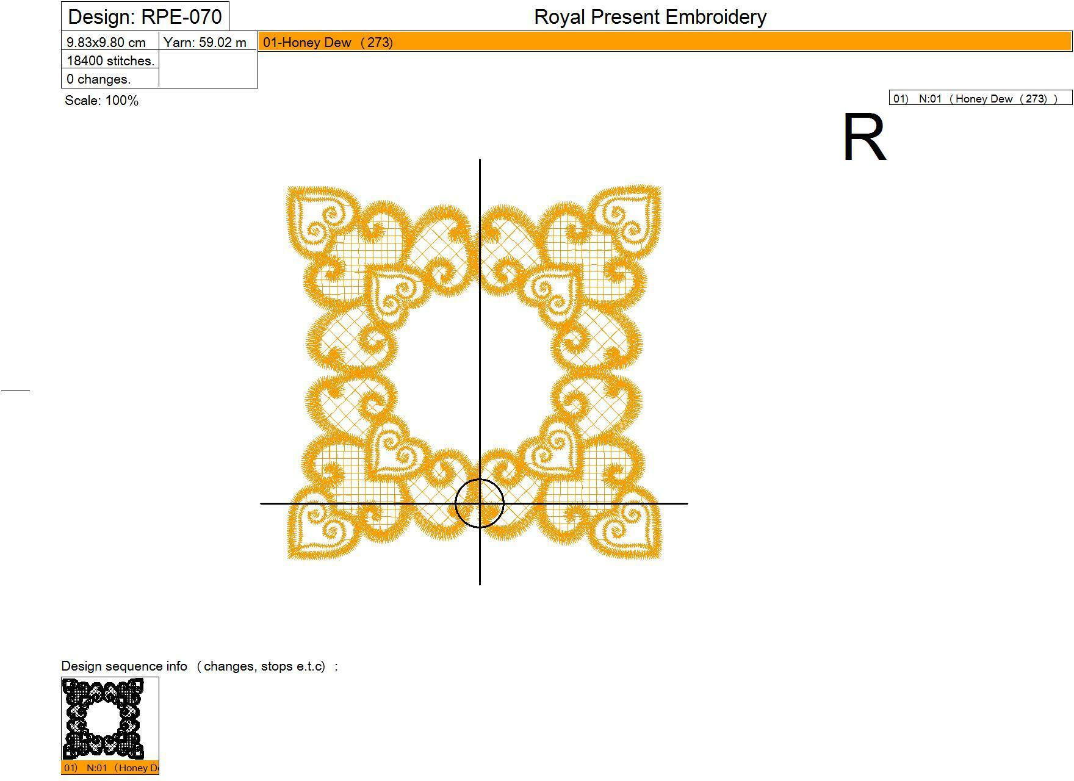The width and height of the screenshot is (1074, 781).
Task: Click the empty center of the embroidery frame
Action: click(475, 373)
